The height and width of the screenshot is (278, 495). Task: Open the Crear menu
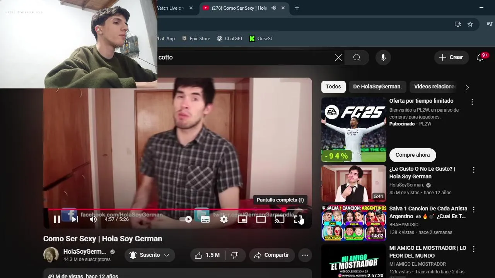451,58
